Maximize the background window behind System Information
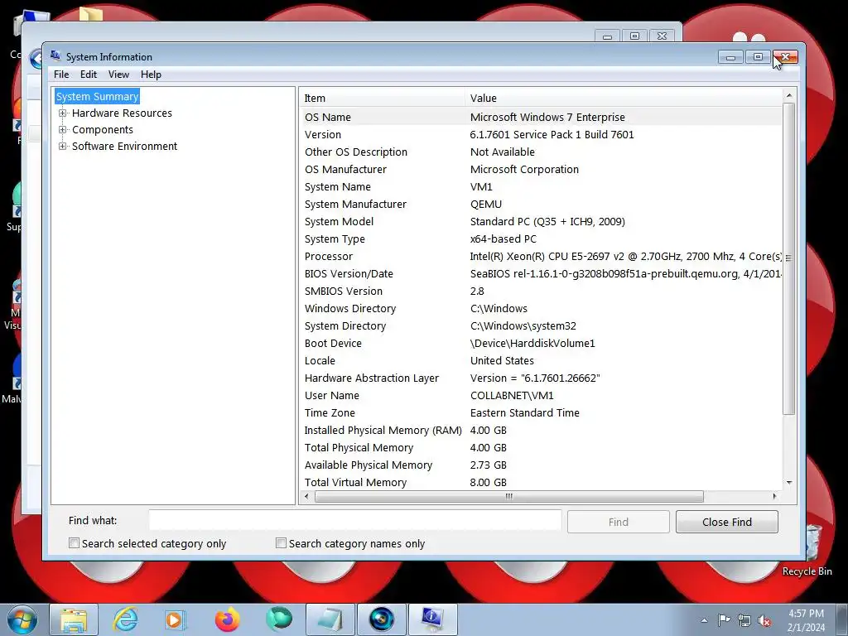The height and width of the screenshot is (636, 848). [635, 36]
